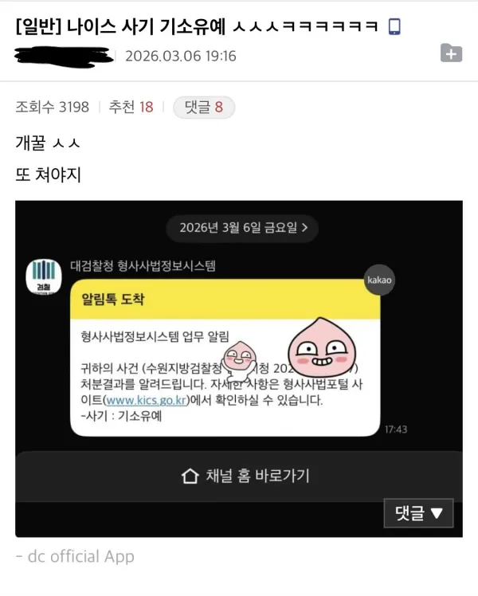Viewport: 478px width, 596px height.
Task: Click the small Apeach emoticon
Action: click(x=238, y=360)
